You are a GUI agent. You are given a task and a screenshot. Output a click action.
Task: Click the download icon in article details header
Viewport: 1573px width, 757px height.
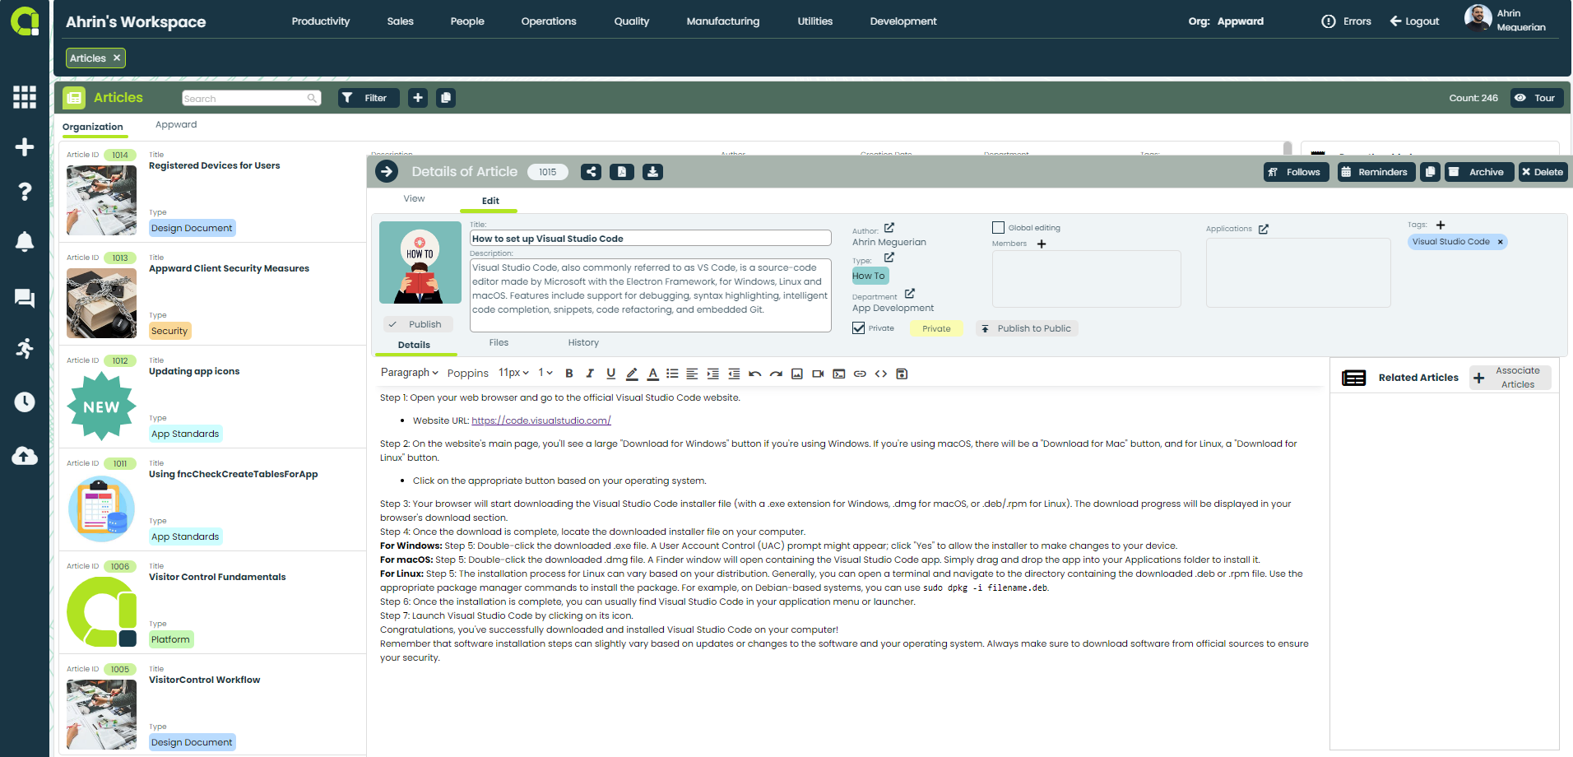(x=652, y=172)
